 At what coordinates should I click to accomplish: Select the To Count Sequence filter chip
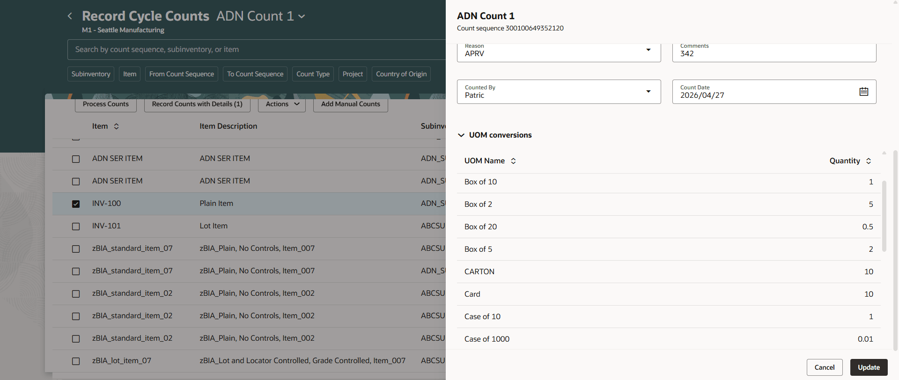(x=255, y=74)
